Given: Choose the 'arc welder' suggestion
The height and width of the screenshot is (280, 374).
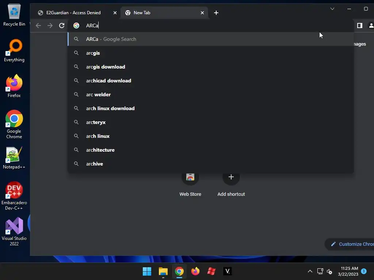Looking at the screenshot, I should pos(211,94).
